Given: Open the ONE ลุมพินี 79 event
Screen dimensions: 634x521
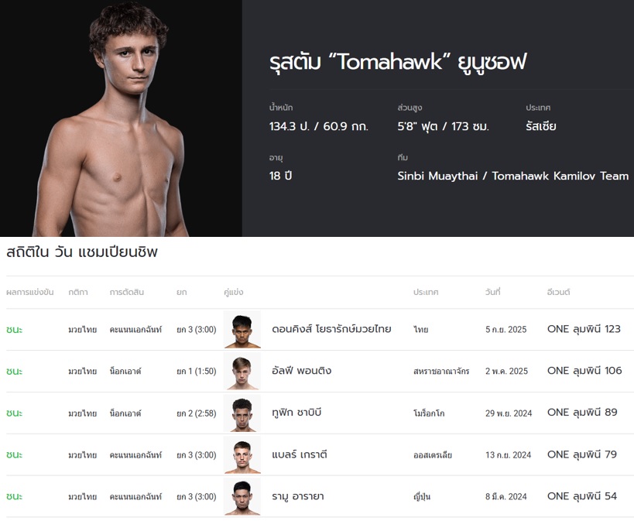Looking at the screenshot, I should pyautogui.click(x=581, y=454).
